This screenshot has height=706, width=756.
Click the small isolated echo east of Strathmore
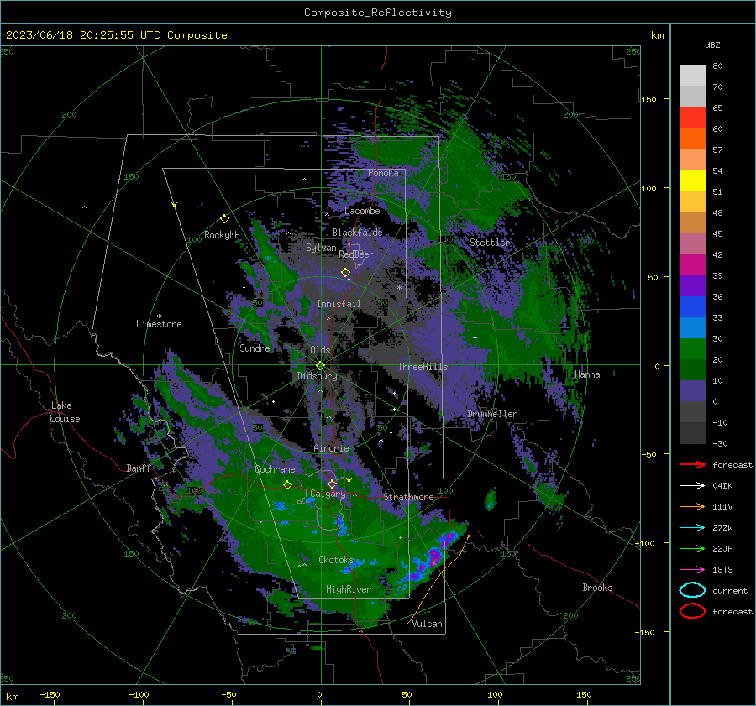point(491,499)
